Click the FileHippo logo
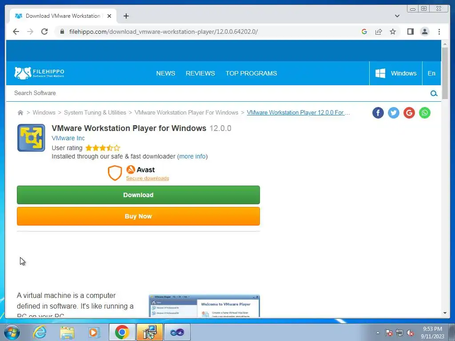The width and height of the screenshot is (455, 341). [x=39, y=73]
